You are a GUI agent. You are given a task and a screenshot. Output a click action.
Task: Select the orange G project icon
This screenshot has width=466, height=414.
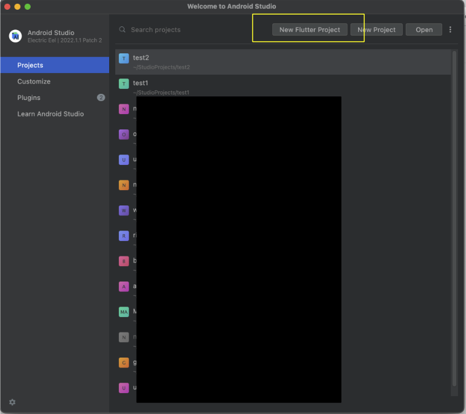coord(124,362)
